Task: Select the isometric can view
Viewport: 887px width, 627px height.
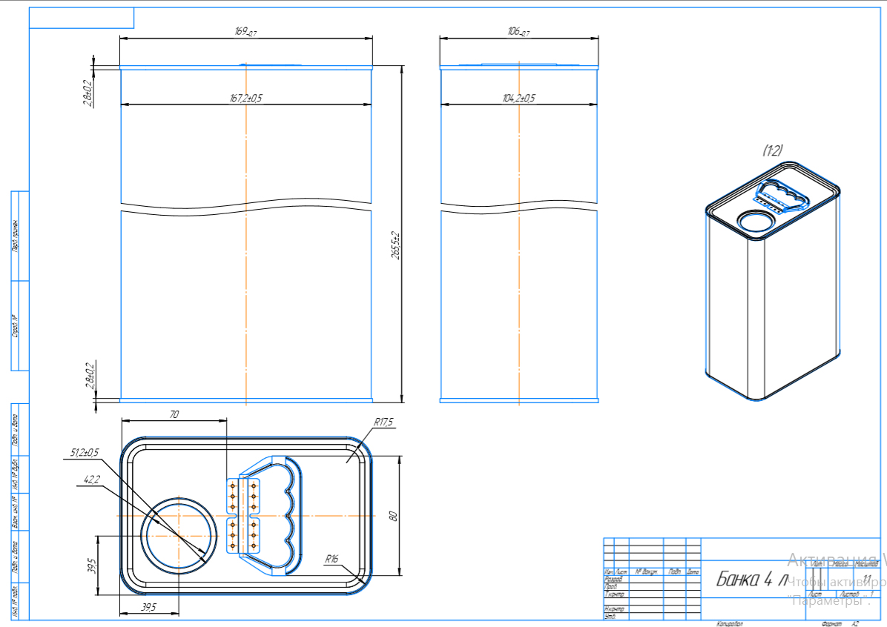Action: pyautogui.click(x=773, y=282)
